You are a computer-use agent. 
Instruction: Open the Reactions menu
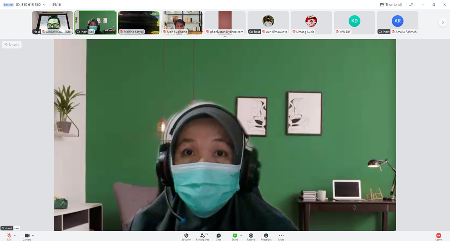click(266, 236)
